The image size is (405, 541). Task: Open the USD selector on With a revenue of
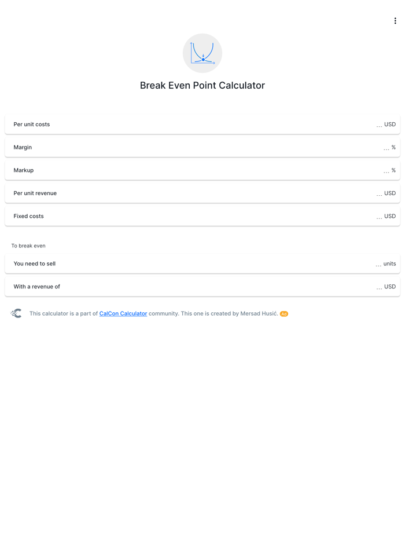point(389,286)
